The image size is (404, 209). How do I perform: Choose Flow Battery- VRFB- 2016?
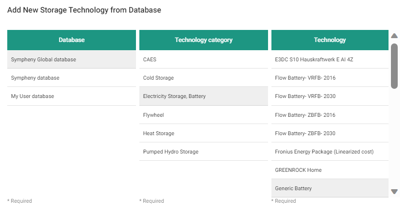329,78
